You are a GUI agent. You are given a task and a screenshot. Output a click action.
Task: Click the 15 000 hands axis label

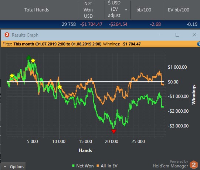(x=85, y=142)
